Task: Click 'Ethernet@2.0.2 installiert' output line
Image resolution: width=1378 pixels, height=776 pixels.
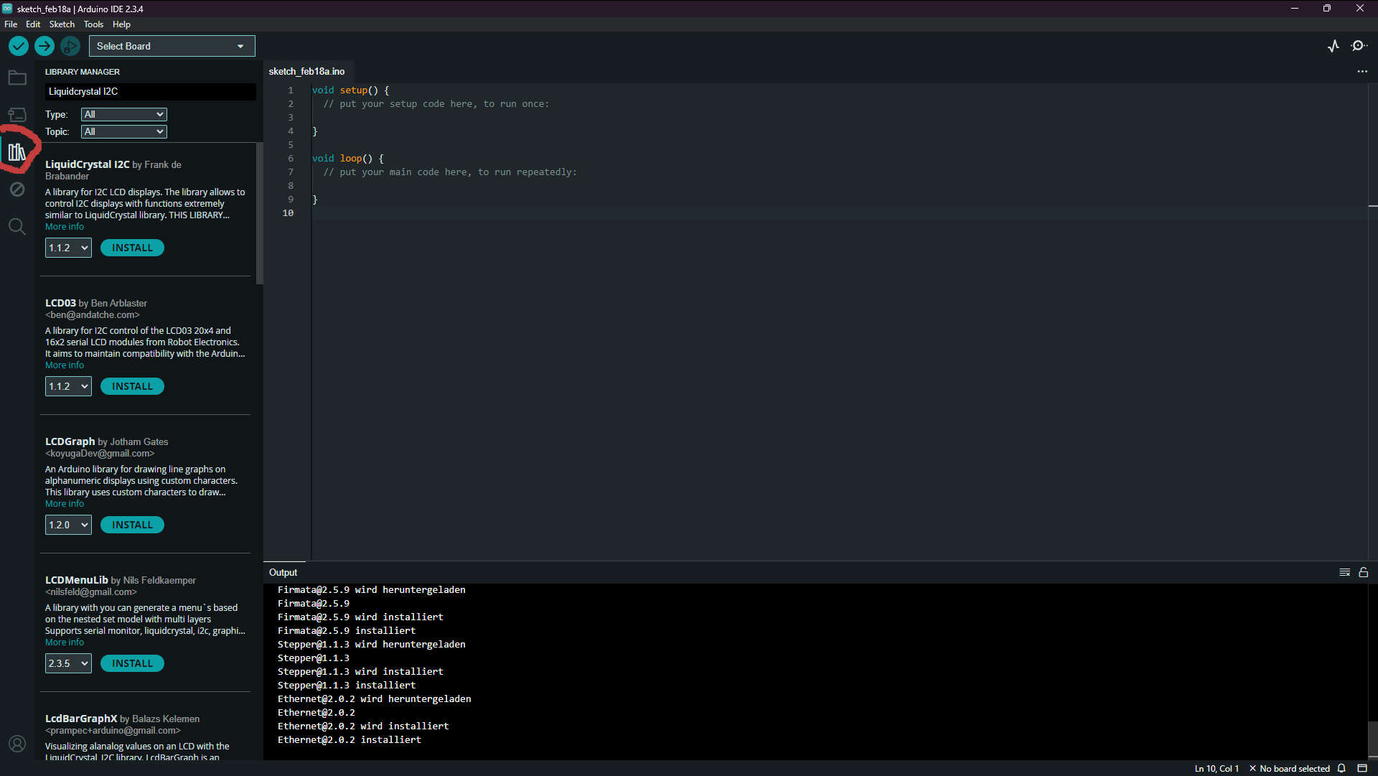Action: coord(350,739)
